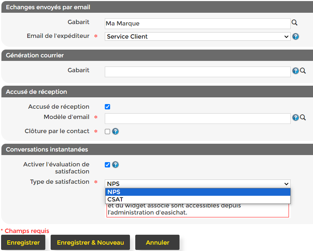The width and height of the screenshot is (313, 251).
Task: Select CSAT from the satisfaction list
Action: tap(198, 199)
